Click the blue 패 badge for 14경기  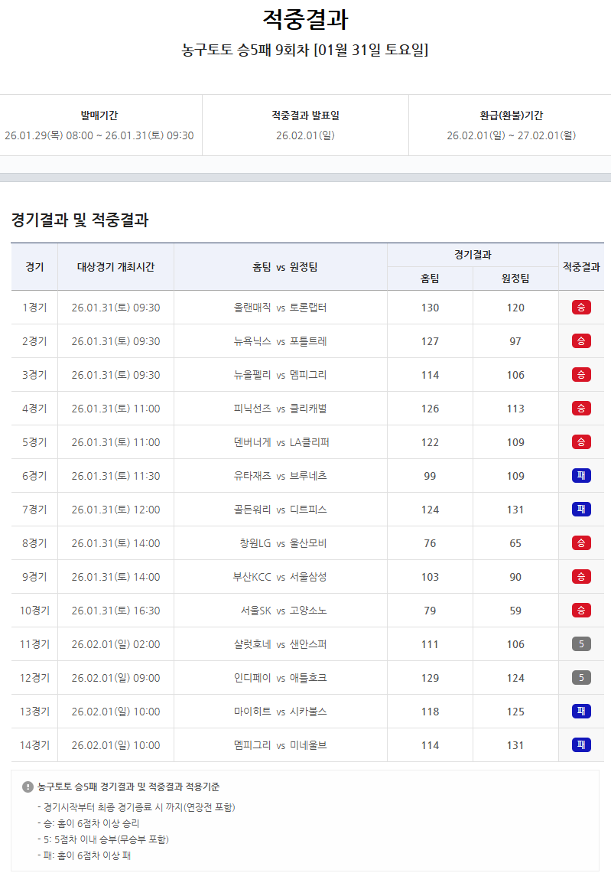coord(581,745)
